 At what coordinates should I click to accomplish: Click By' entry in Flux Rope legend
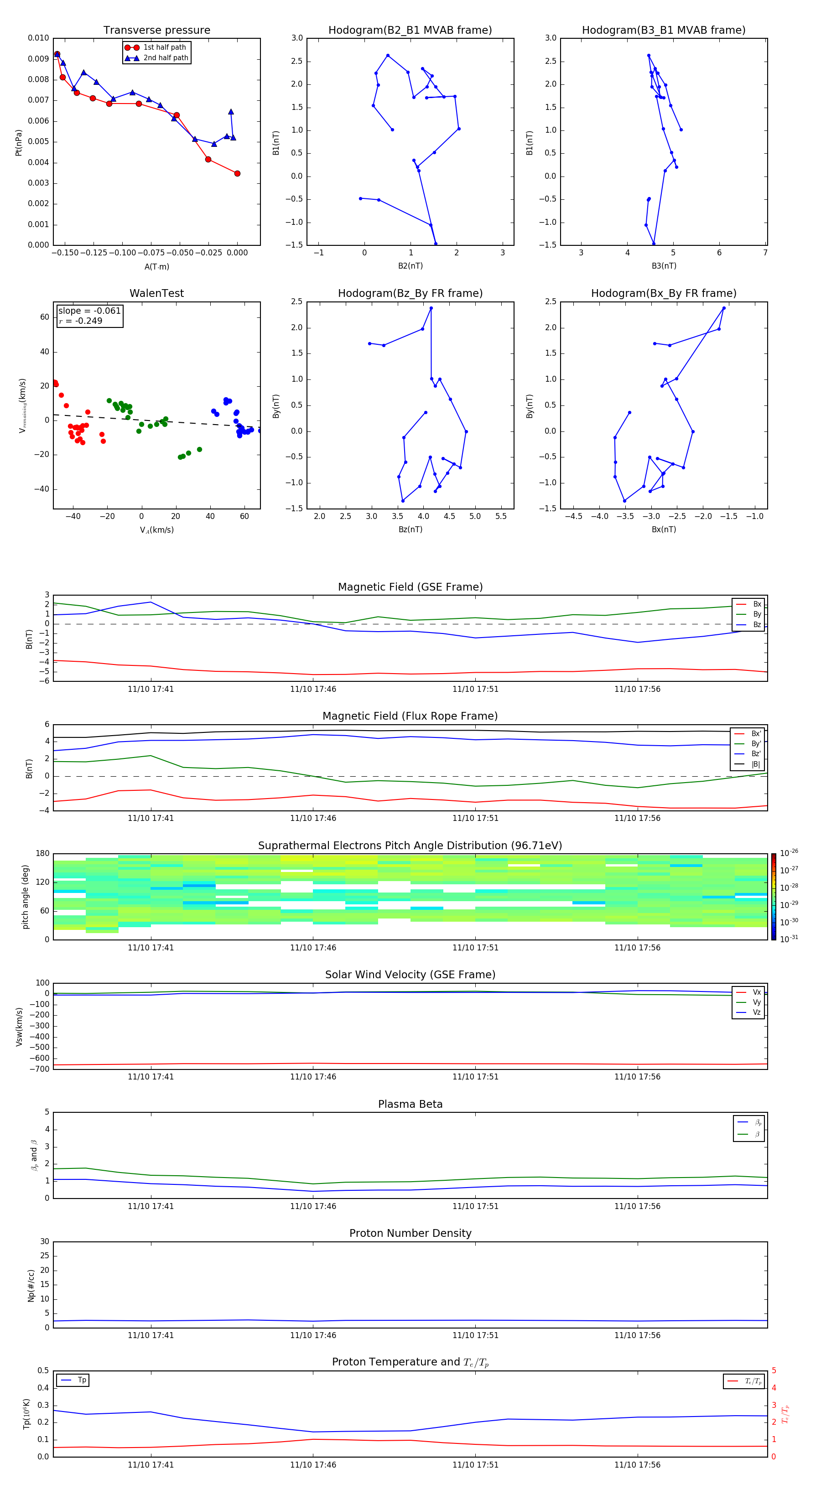tap(748, 744)
